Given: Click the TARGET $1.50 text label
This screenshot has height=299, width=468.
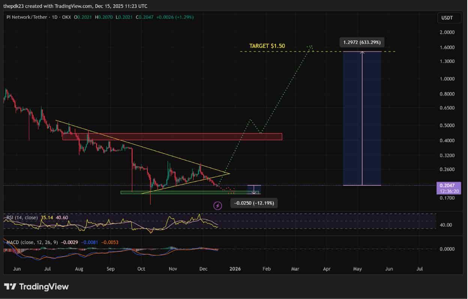Looking at the screenshot, I should [x=267, y=46].
